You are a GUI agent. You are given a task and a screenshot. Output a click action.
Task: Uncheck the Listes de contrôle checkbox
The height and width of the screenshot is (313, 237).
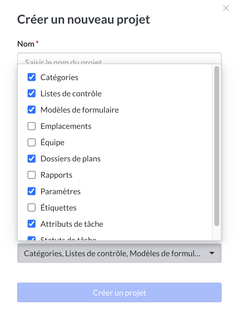point(32,93)
